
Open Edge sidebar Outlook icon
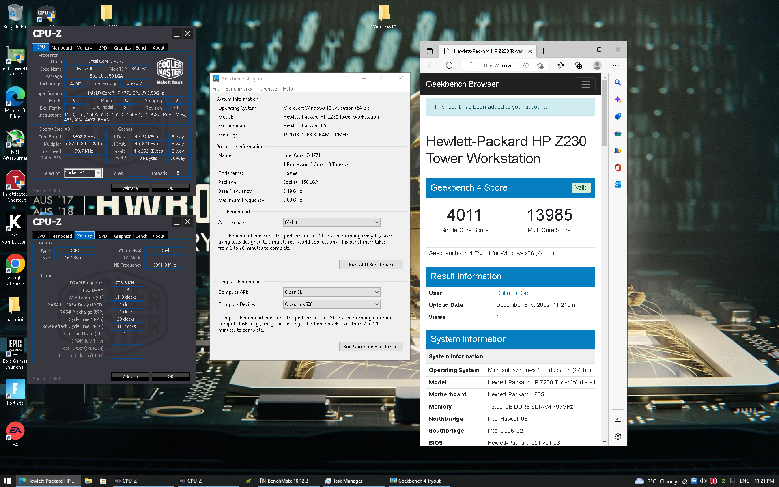tap(618, 185)
